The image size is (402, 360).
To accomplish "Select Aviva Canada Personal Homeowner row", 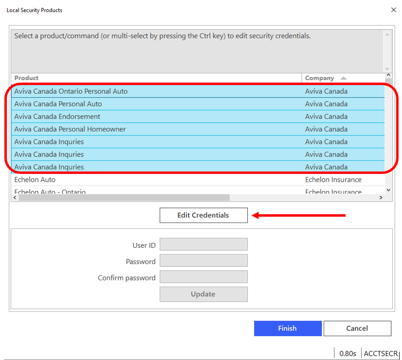I will [x=198, y=129].
